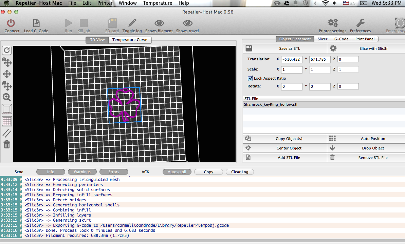Click the Scale X input field
The width and height of the screenshot is (405, 244).
(292, 69)
